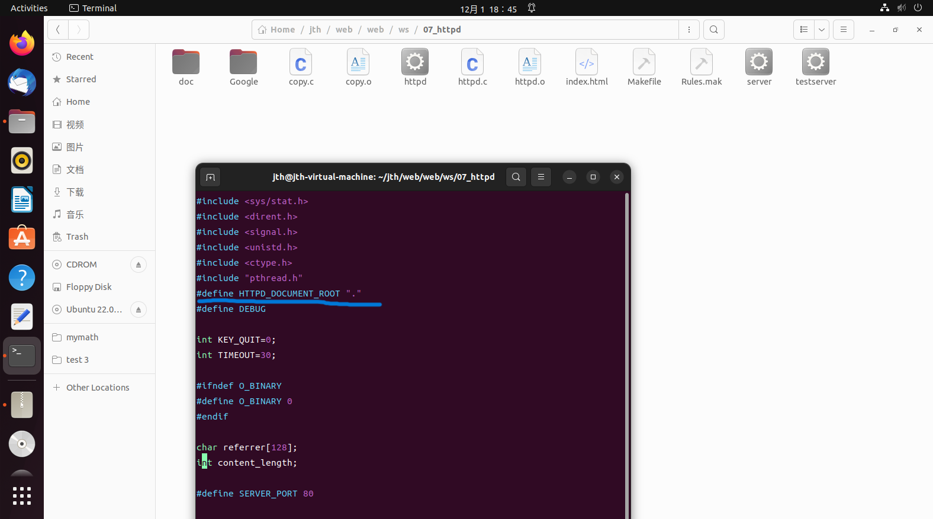Image resolution: width=933 pixels, height=519 pixels.
Task: Eject the CDROM drive
Action: (x=139, y=265)
